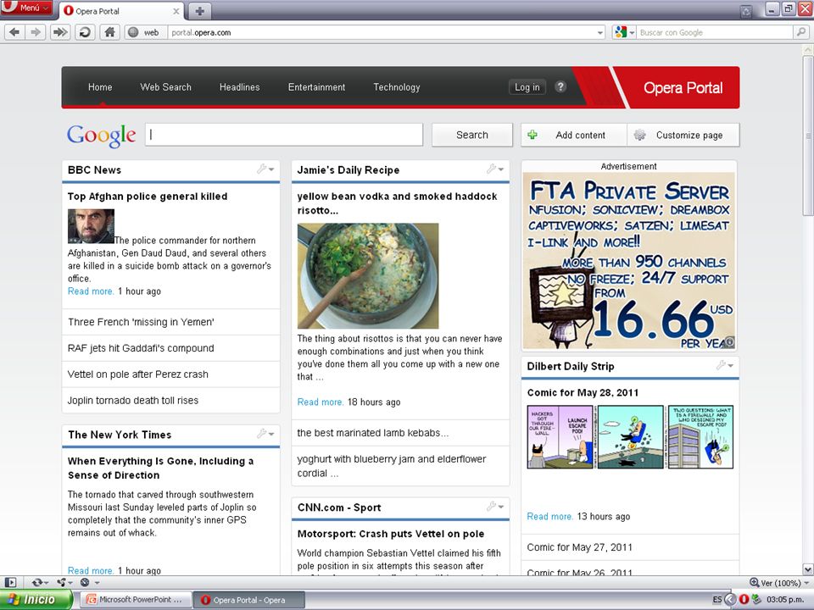Open the Entertainment navigation item

(x=316, y=87)
